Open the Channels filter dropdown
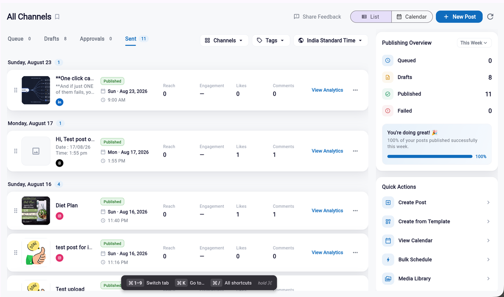 (x=224, y=41)
